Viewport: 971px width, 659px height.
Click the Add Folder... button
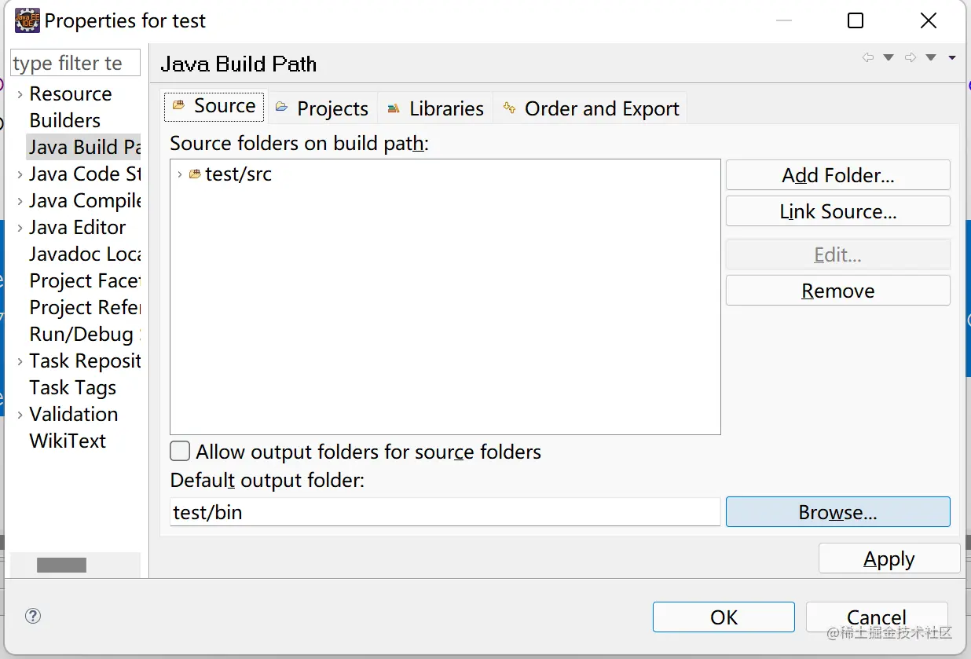[x=838, y=175]
